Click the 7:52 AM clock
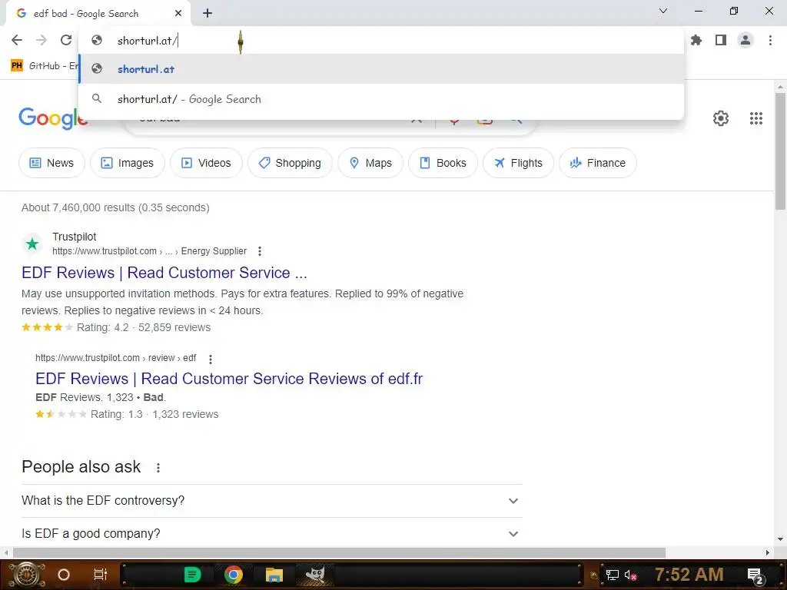The width and height of the screenshot is (787, 590). tap(689, 575)
